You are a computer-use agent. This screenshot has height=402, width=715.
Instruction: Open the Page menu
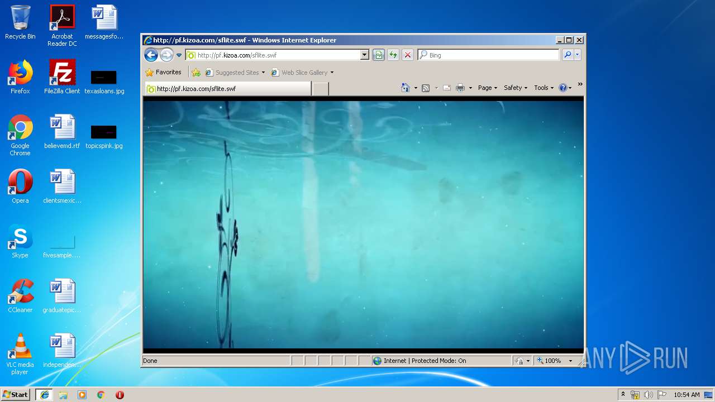coord(487,88)
